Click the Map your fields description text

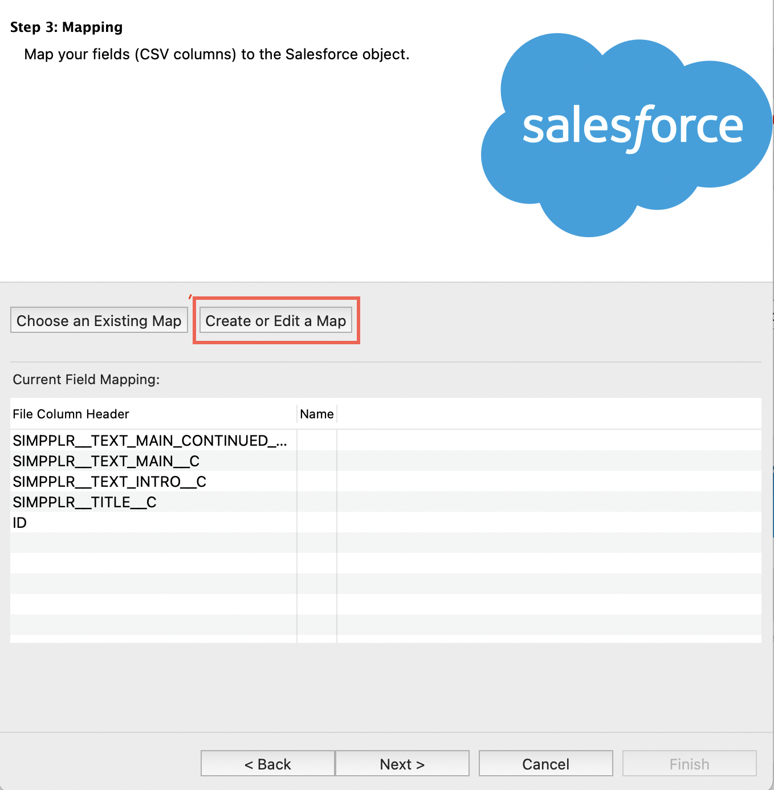point(217,55)
